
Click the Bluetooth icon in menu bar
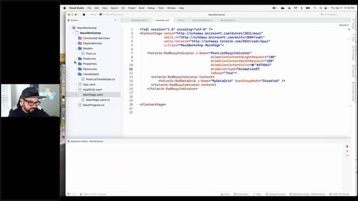coord(302,8)
